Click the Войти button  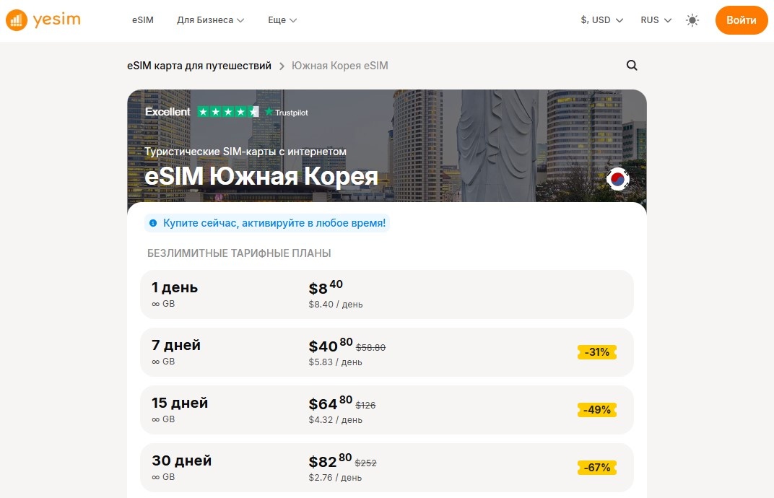(741, 20)
